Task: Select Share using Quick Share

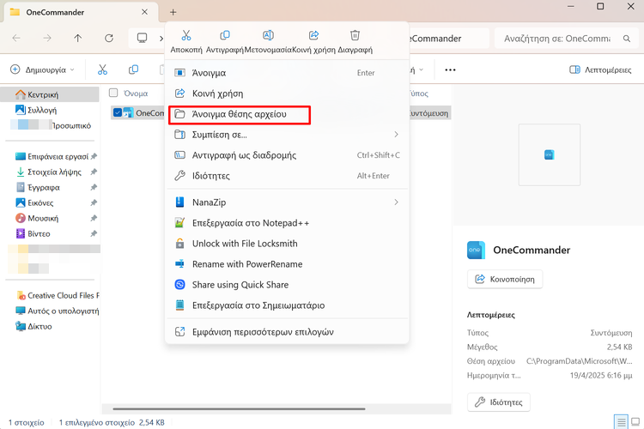Action: 287,285
